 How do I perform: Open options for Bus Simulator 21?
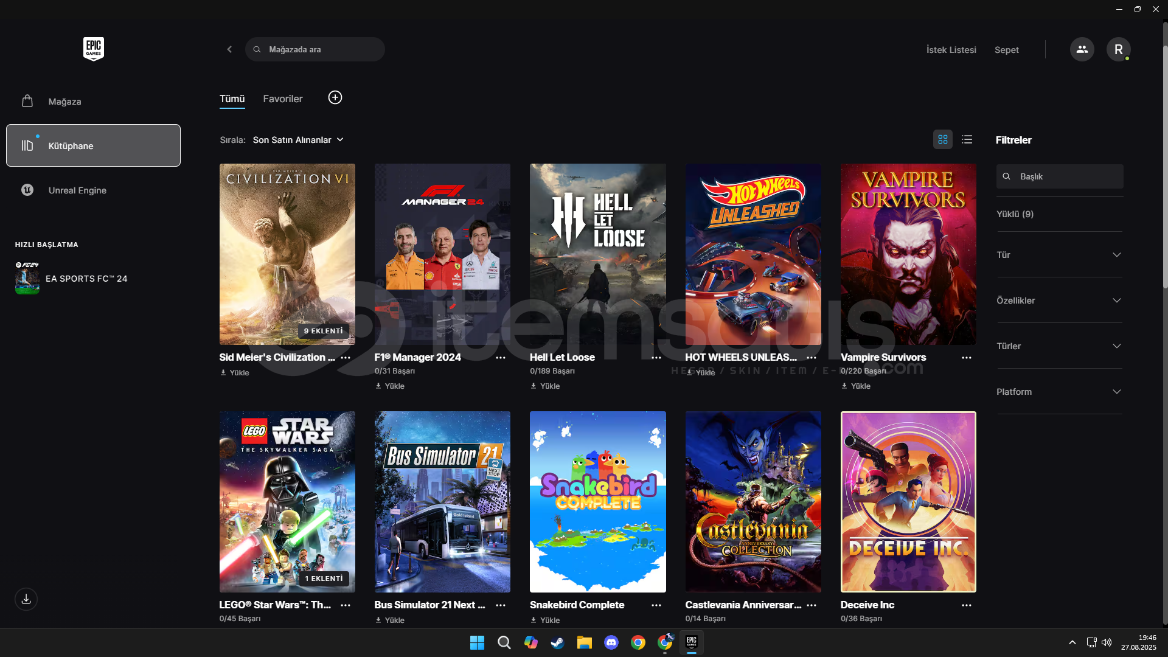tap(501, 605)
